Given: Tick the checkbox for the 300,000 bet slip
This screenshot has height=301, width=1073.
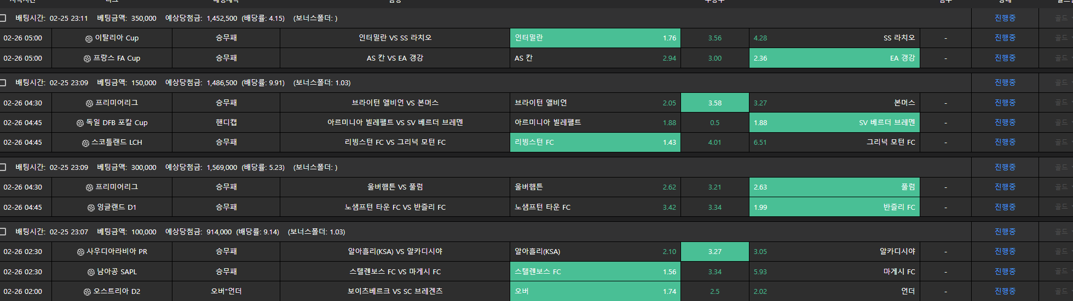Looking at the screenshot, I should [x=3, y=167].
